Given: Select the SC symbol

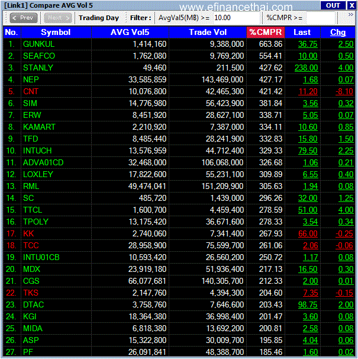Looking at the screenshot, I should click(x=28, y=198).
